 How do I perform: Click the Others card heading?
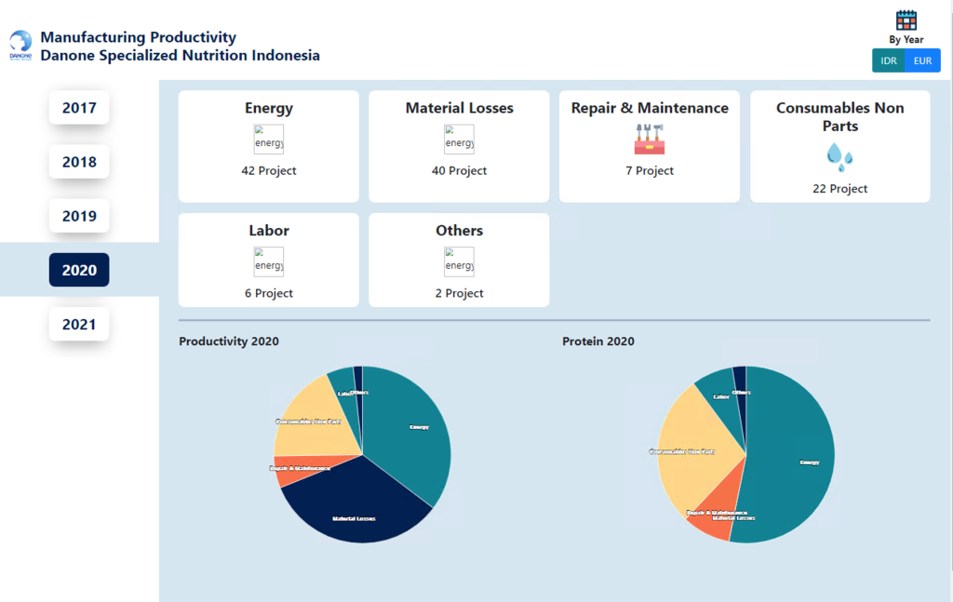(x=460, y=230)
